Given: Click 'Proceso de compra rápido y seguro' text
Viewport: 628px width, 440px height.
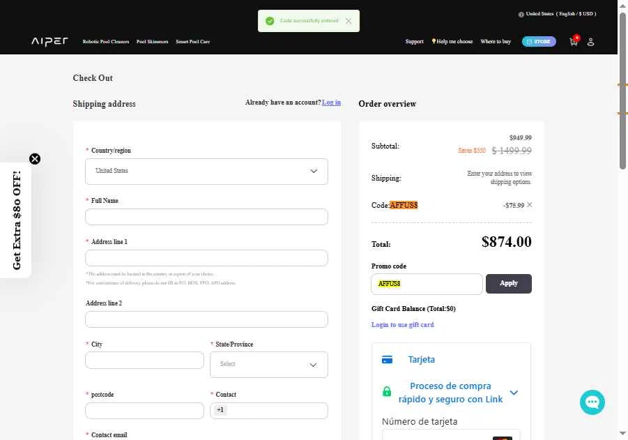Looking at the screenshot, I should coord(450,393).
